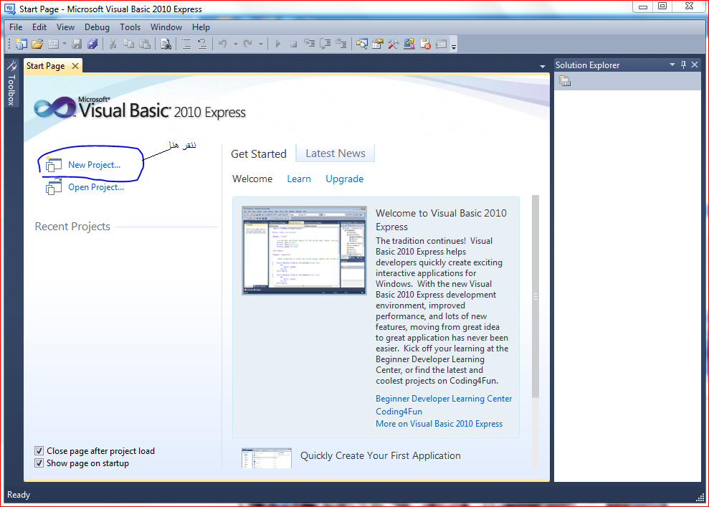
Task: Select the Upgrade sub-tab
Action: (x=345, y=179)
